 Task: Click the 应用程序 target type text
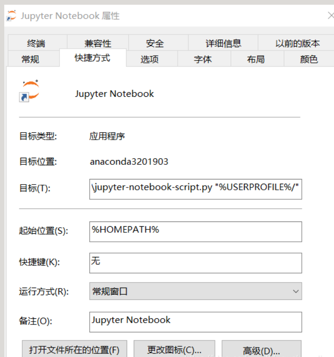pos(107,136)
